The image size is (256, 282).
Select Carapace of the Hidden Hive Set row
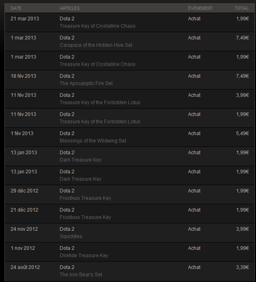129,42
